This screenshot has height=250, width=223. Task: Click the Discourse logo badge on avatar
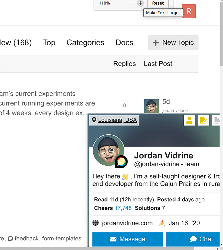point(121,162)
